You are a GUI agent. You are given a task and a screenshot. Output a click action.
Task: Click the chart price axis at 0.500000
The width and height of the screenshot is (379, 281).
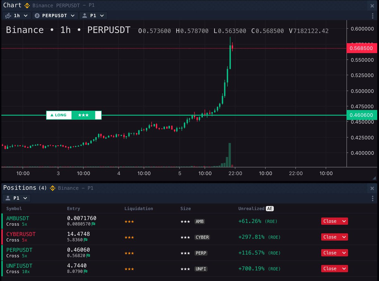pos(362,91)
